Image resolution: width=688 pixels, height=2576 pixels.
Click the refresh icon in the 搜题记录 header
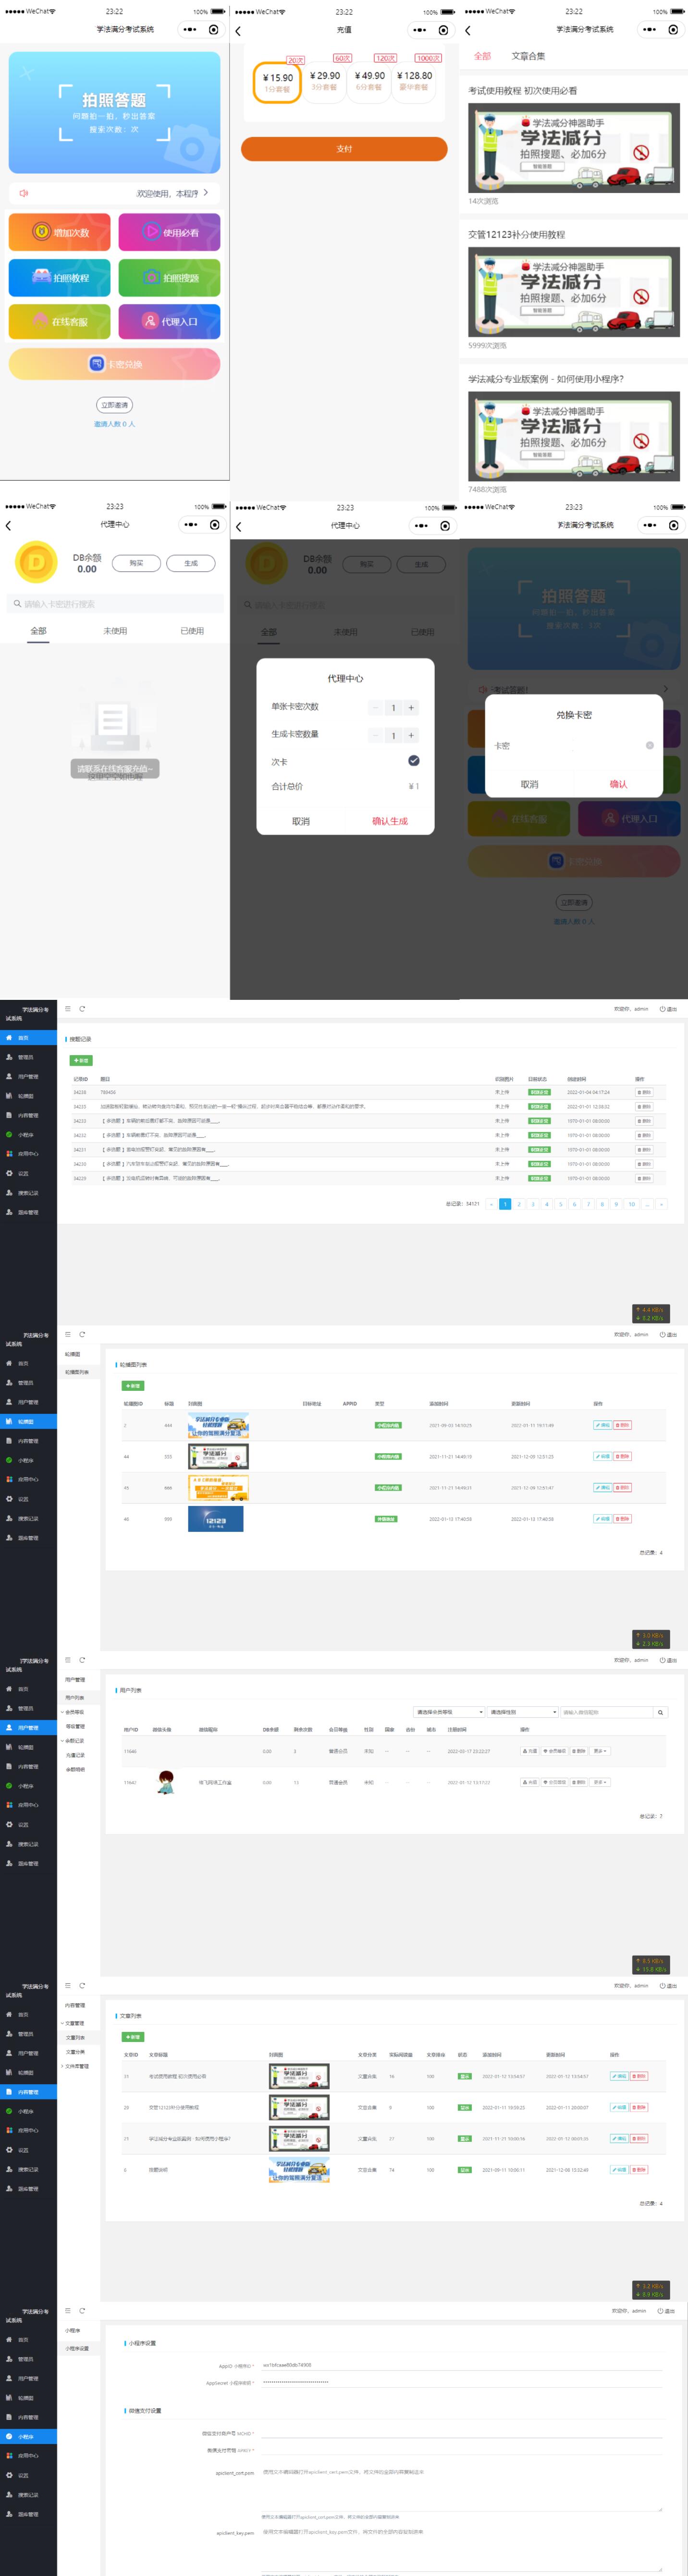[x=82, y=1008]
